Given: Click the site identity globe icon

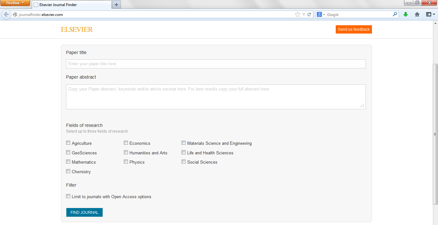Looking at the screenshot, I should point(15,14).
